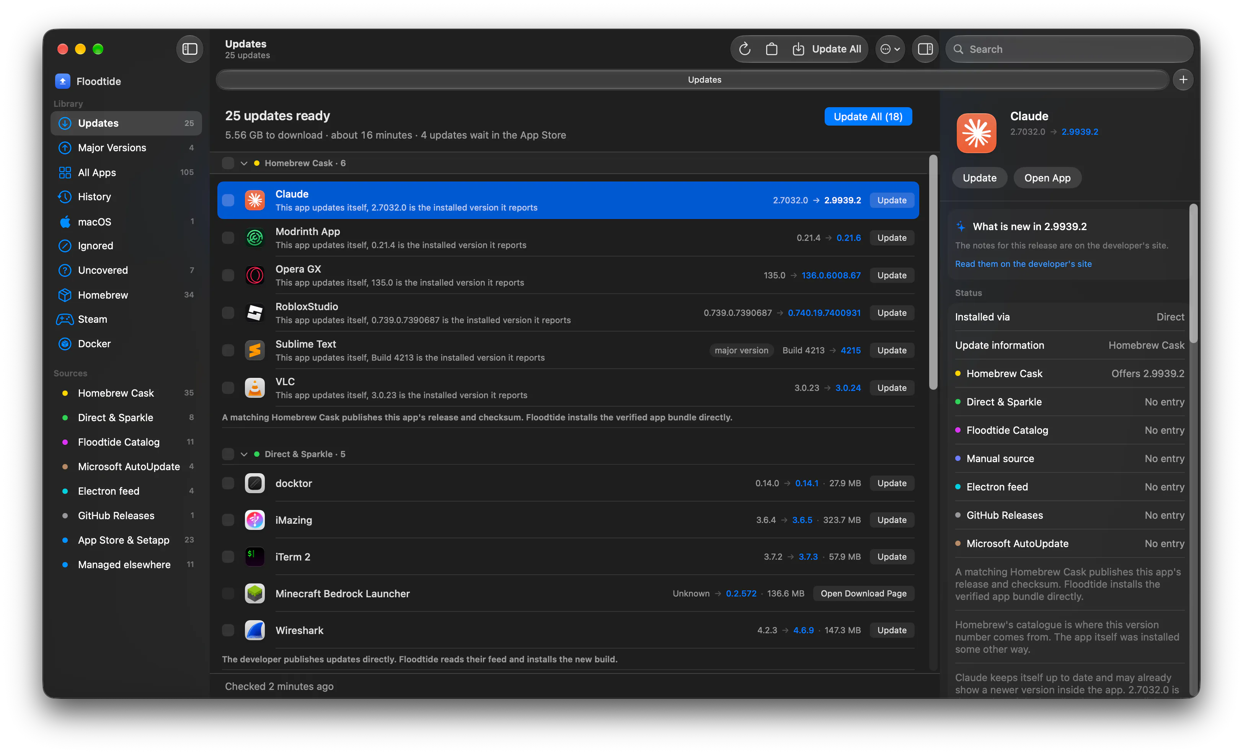
Task: Open All Apps in the sidebar
Action: [126, 173]
